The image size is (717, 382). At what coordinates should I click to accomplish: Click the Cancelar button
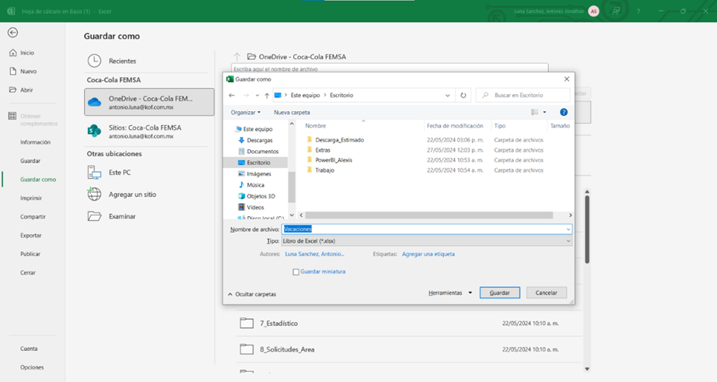[x=546, y=293]
